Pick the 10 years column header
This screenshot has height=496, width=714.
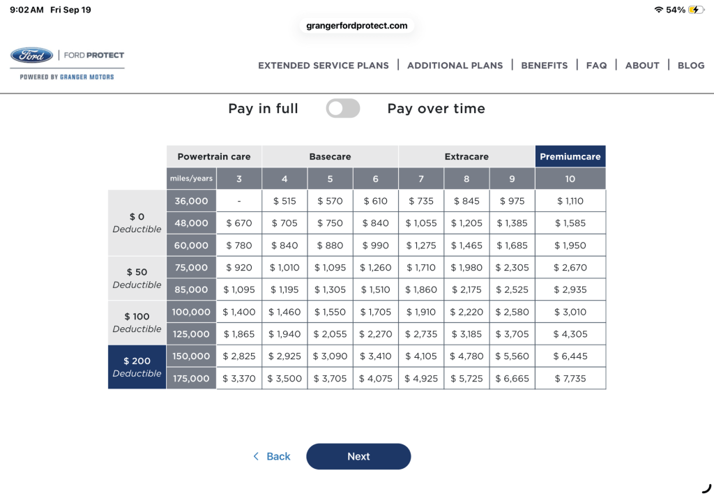tap(570, 179)
